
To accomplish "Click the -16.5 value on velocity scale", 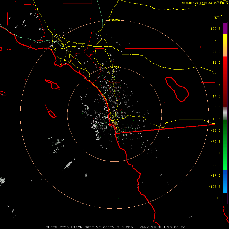I will pyautogui.click(x=216, y=119).
